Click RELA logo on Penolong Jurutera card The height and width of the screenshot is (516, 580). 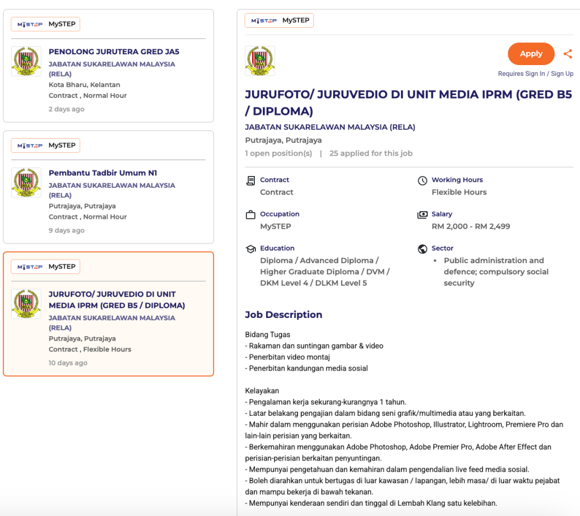tap(26, 62)
